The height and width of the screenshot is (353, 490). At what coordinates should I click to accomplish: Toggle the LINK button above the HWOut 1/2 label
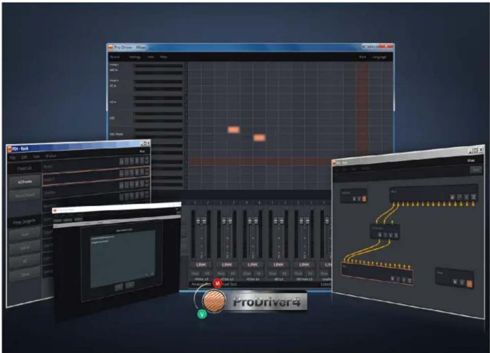coord(201,264)
